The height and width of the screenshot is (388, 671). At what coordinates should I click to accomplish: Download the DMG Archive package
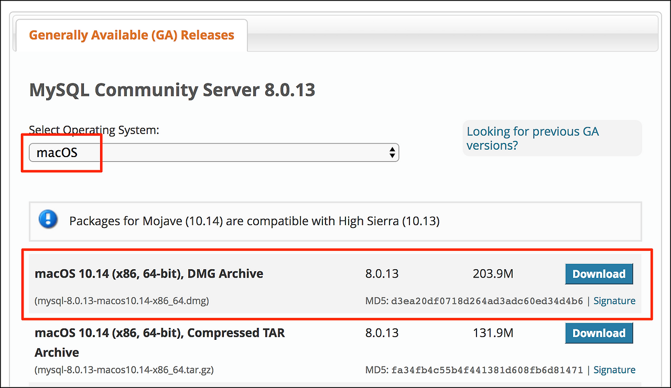click(x=599, y=273)
